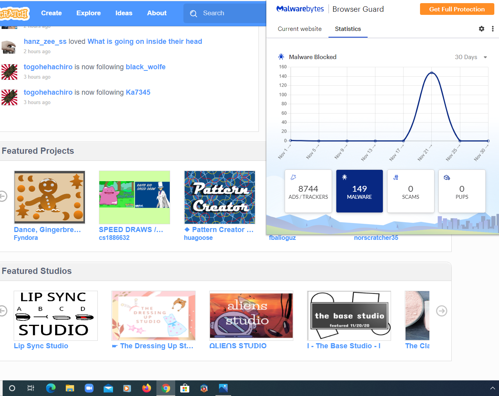Click the Malwarebytes logo

[300, 9]
